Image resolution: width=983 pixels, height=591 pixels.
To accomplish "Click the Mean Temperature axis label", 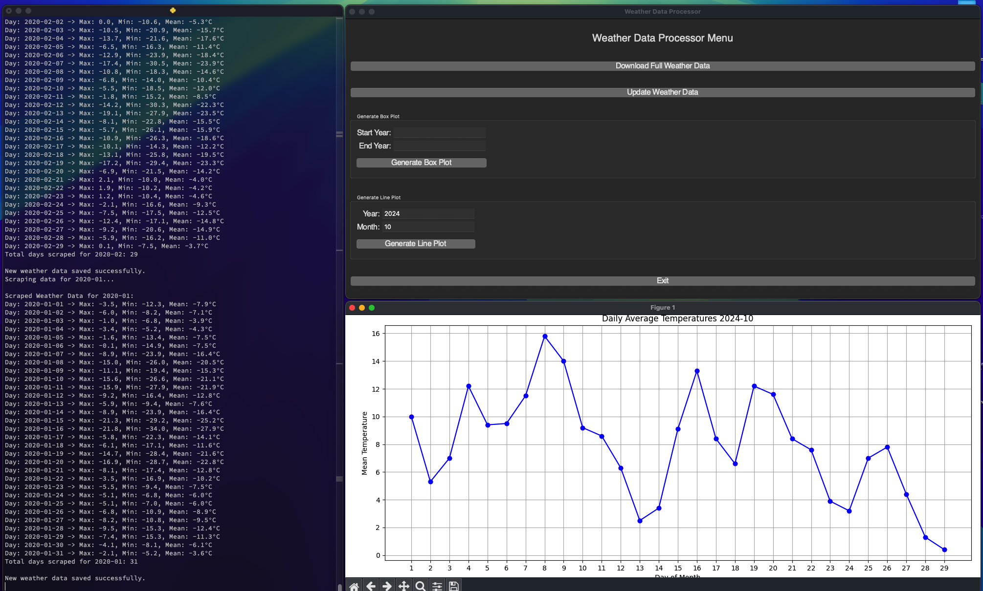I will point(364,443).
